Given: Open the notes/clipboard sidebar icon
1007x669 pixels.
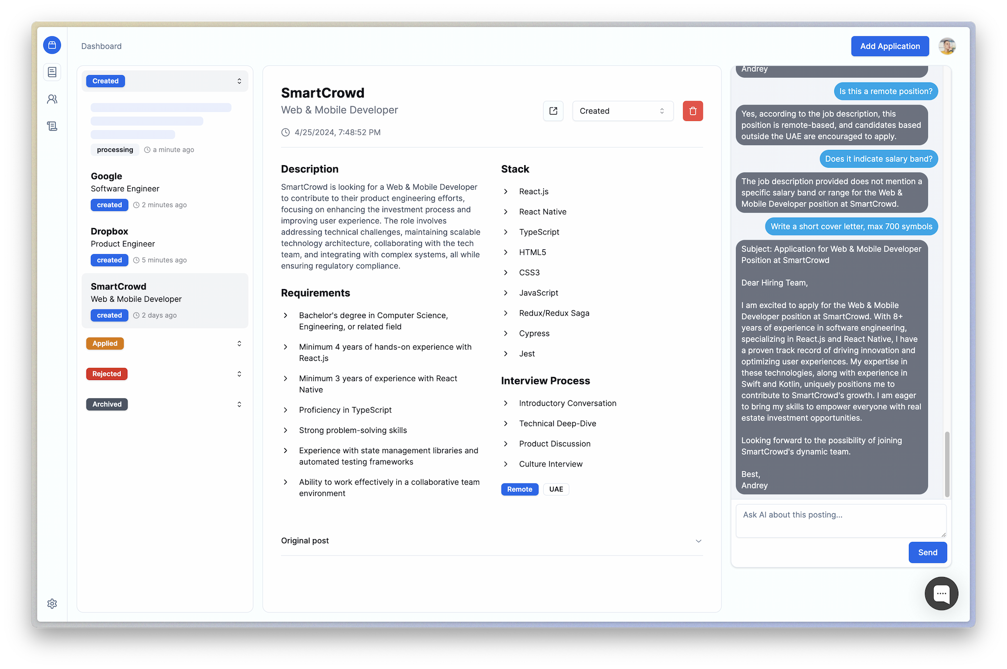Looking at the screenshot, I should click(52, 125).
